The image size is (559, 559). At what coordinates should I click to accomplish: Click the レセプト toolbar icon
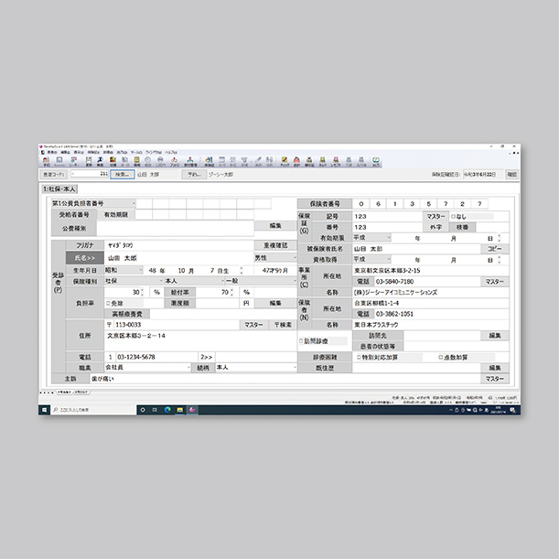(336, 161)
